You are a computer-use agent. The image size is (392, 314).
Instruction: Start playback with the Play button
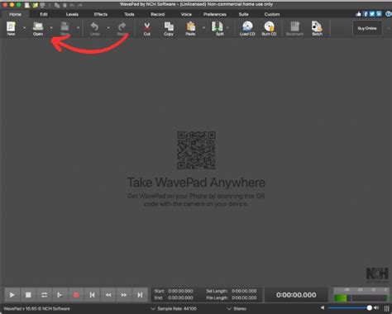click(12, 295)
